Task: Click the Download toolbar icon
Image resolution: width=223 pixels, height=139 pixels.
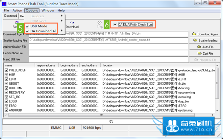Action: coord(72,24)
